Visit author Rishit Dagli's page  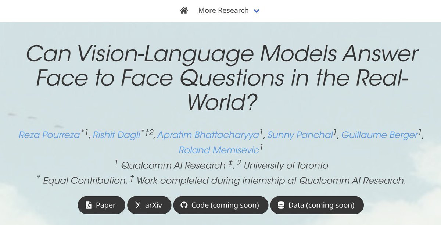click(x=117, y=135)
